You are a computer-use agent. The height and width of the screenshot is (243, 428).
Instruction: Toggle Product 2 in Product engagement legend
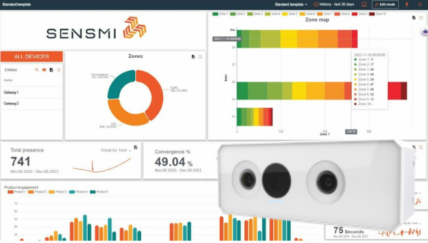37,192
